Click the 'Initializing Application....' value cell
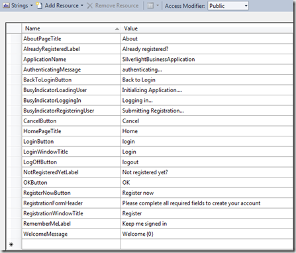This screenshot has height=253, width=296. pos(207,90)
